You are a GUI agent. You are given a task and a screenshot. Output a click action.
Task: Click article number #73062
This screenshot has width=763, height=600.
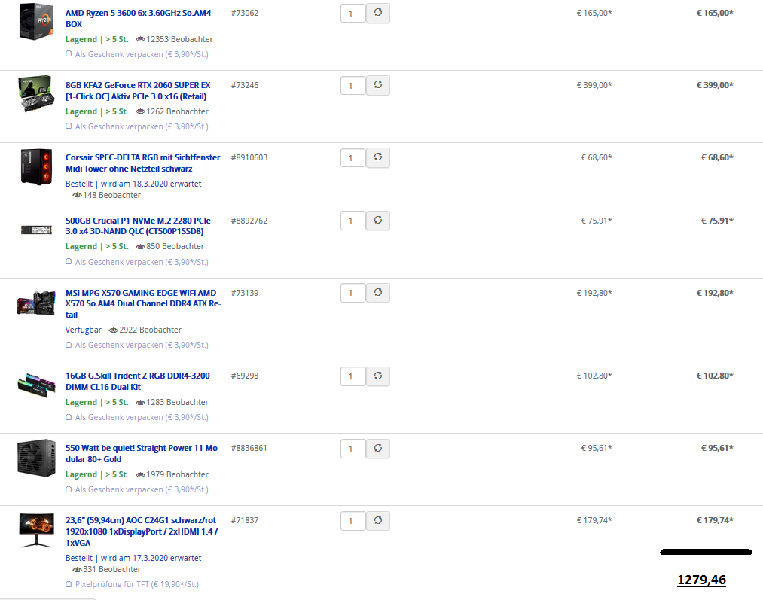click(x=245, y=13)
